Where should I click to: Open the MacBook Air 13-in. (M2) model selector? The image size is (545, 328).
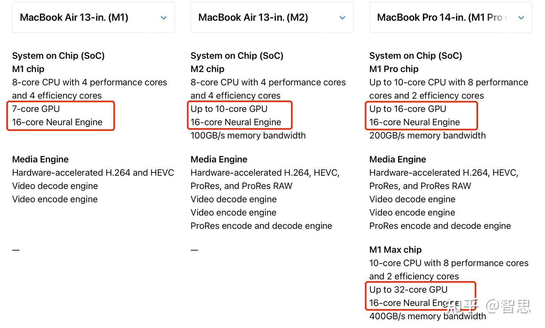(272, 17)
